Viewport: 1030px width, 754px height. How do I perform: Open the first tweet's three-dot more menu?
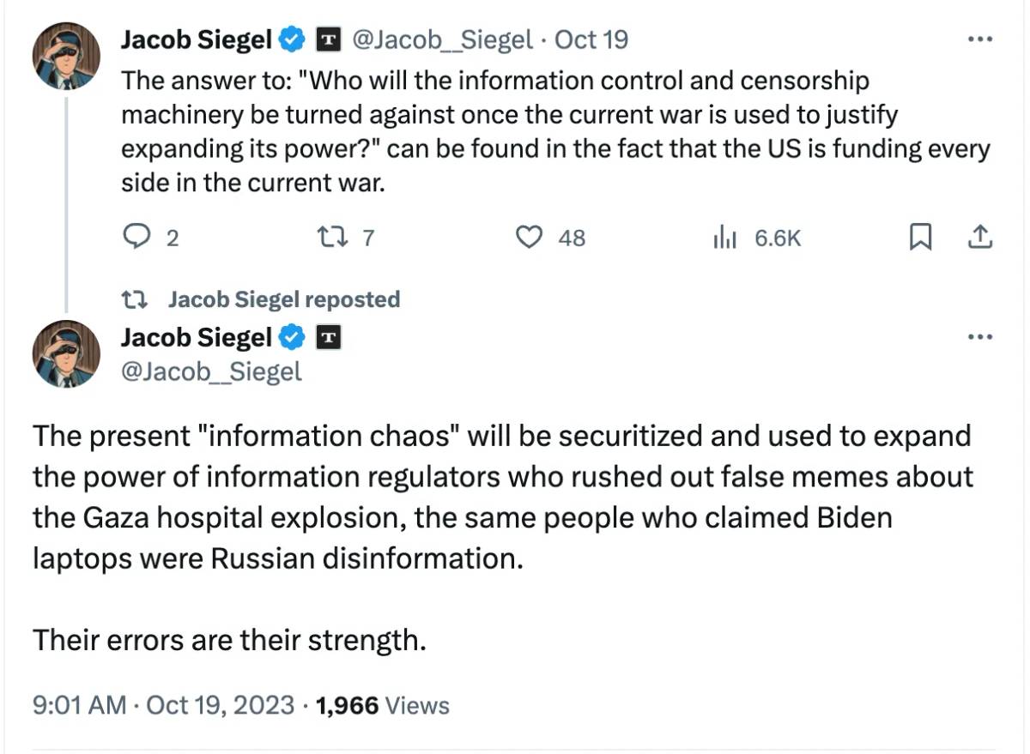pyautogui.click(x=978, y=39)
